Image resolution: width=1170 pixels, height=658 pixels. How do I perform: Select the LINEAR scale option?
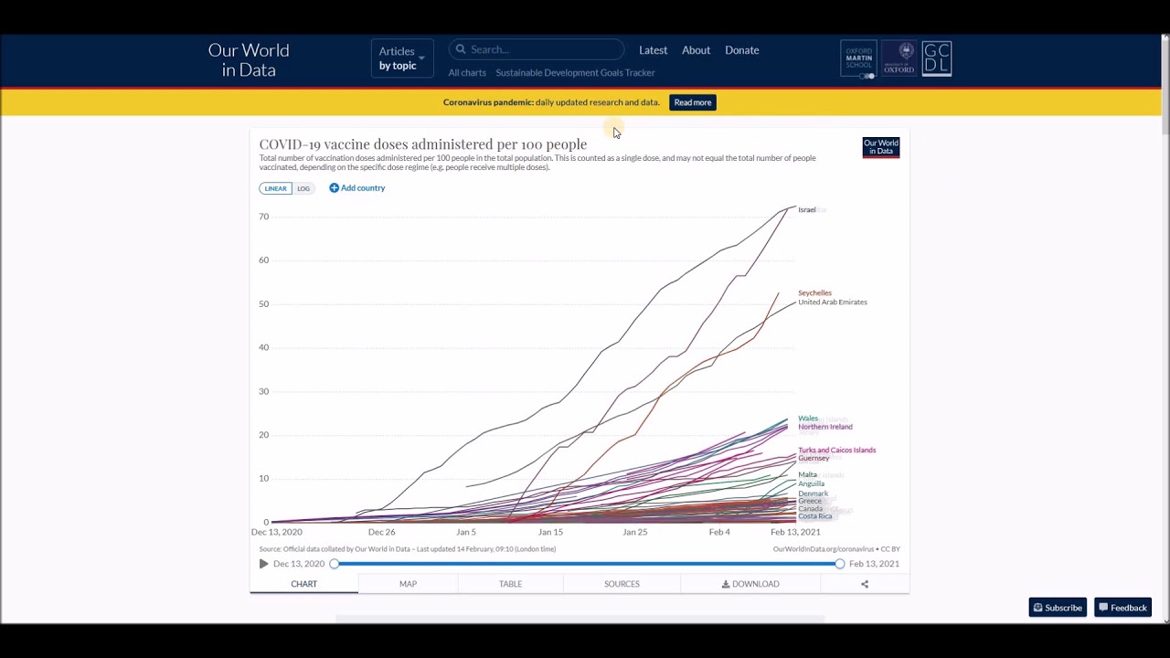pyautogui.click(x=275, y=188)
